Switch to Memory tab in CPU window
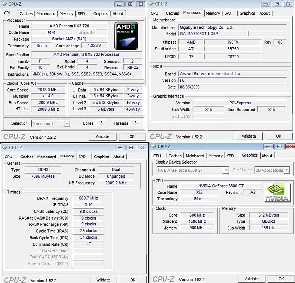Viewport: 295px width, 283px height. click(66, 14)
